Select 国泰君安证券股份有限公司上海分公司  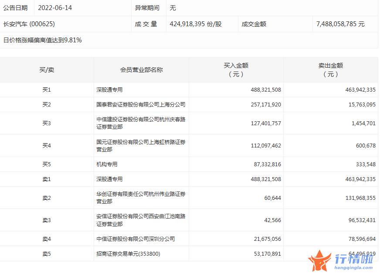(x=141, y=105)
